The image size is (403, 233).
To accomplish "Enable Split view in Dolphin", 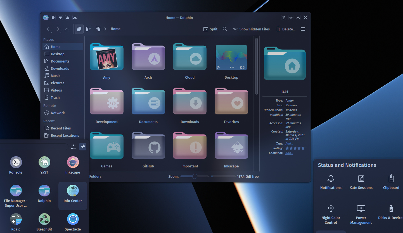I will [x=210, y=29].
